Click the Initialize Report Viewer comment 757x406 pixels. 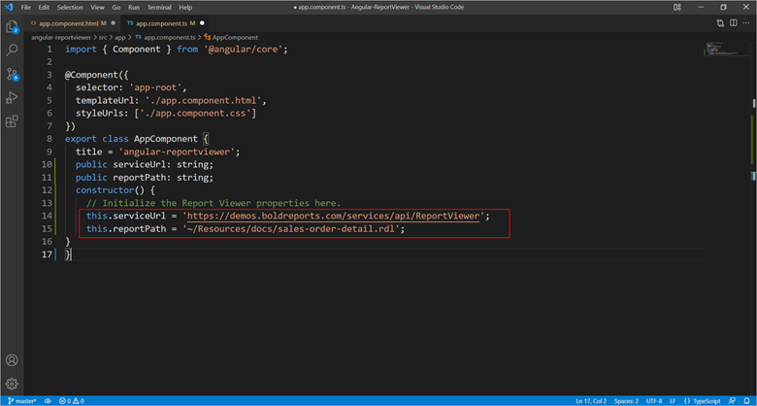tap(214, 203)
